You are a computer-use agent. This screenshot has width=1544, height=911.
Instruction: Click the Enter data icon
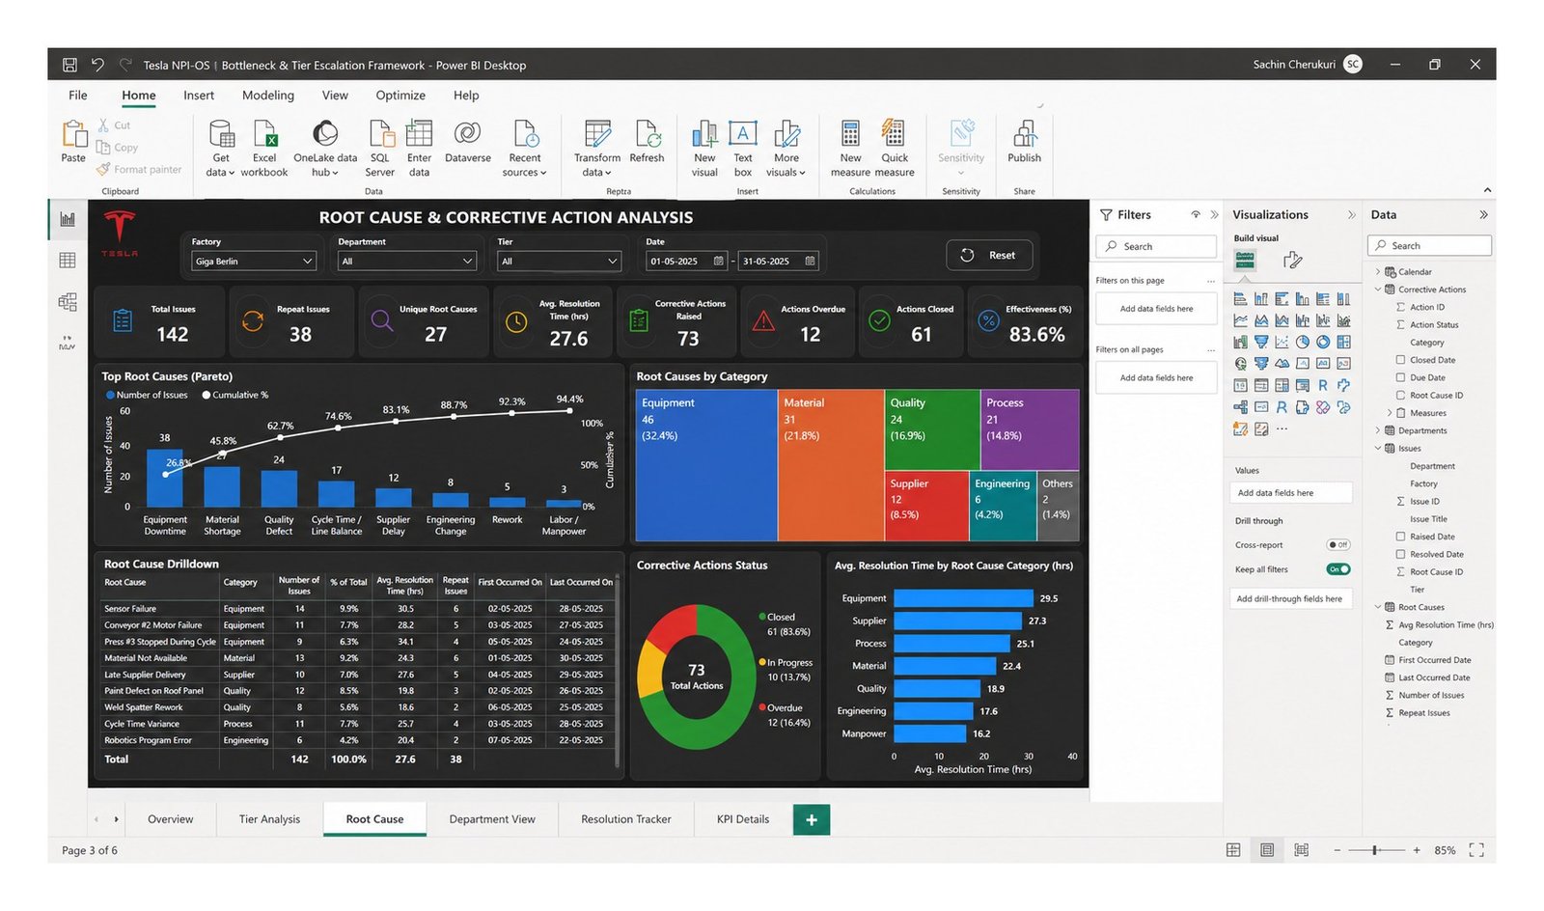click(x=419, y=133)
